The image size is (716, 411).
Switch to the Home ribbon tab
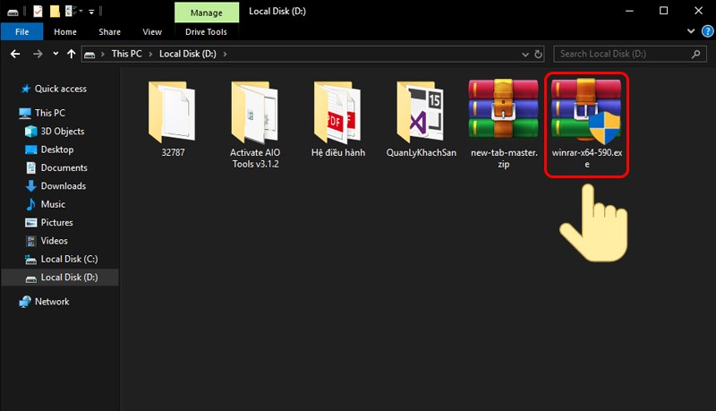(x=65, y=32)
